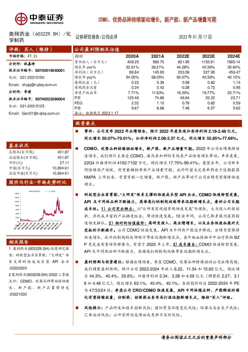Click analyst name 李建
248x352 pixels.
coord(27,92)
